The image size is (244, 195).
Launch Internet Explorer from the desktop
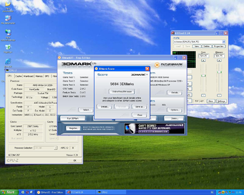[x=8, y=62]
